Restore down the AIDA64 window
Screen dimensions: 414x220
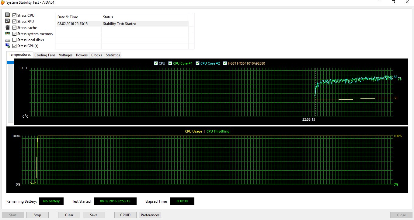(x=393, y=2)
